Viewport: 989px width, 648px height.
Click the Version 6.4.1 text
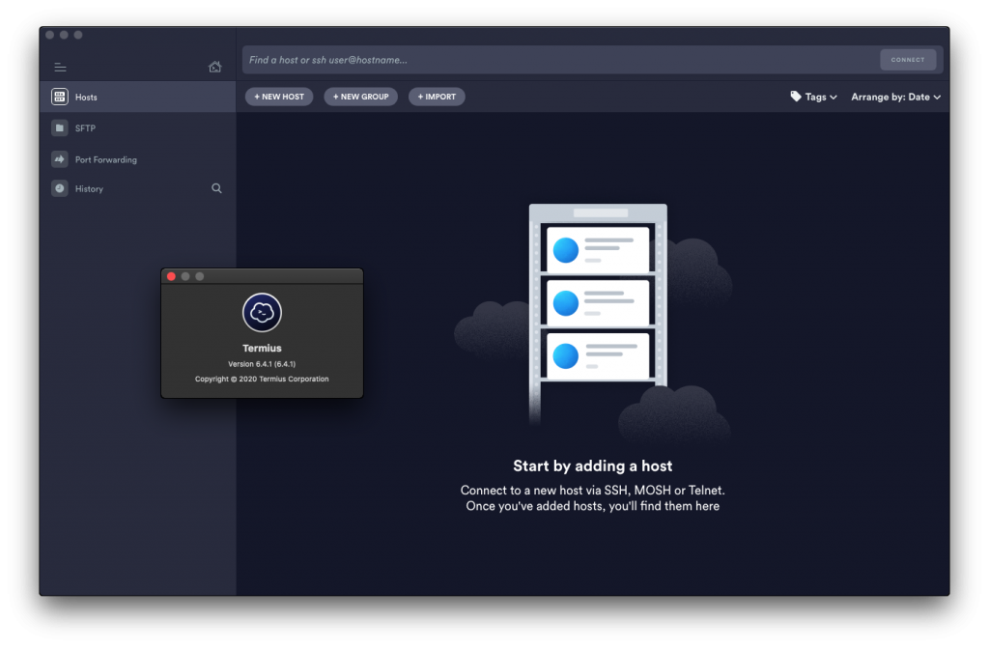[262, 364]
